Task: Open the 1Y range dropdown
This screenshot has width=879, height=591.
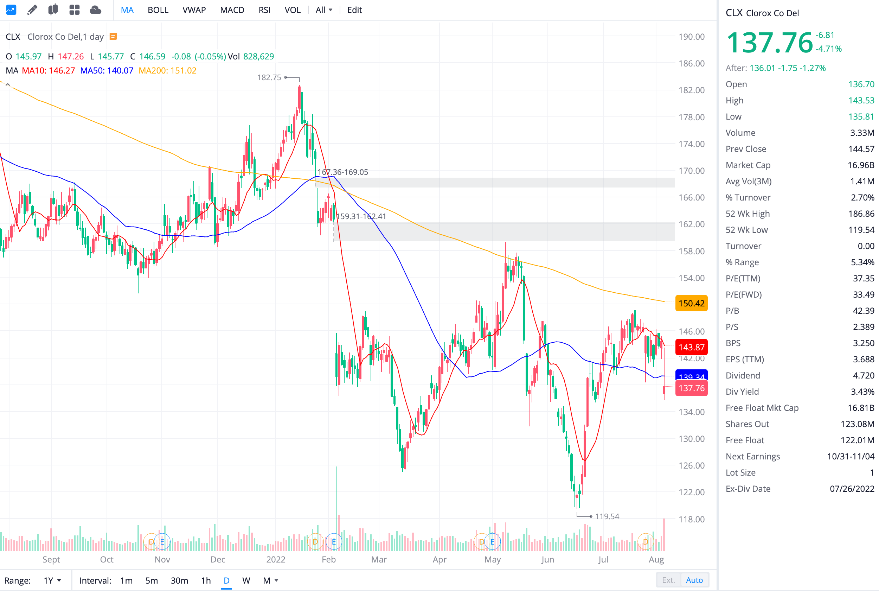Action: 52,580
